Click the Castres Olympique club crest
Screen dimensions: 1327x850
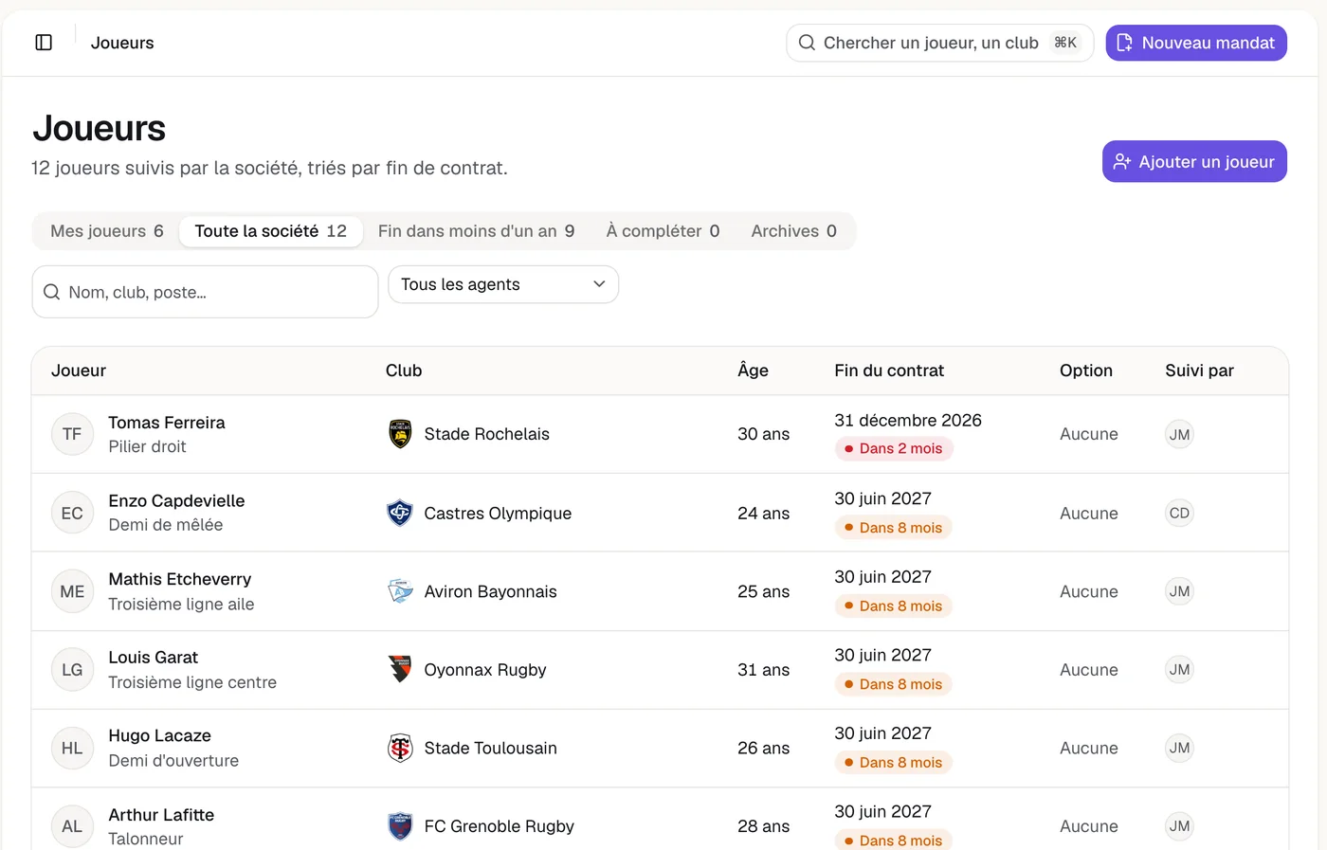(x=400, y=513)
